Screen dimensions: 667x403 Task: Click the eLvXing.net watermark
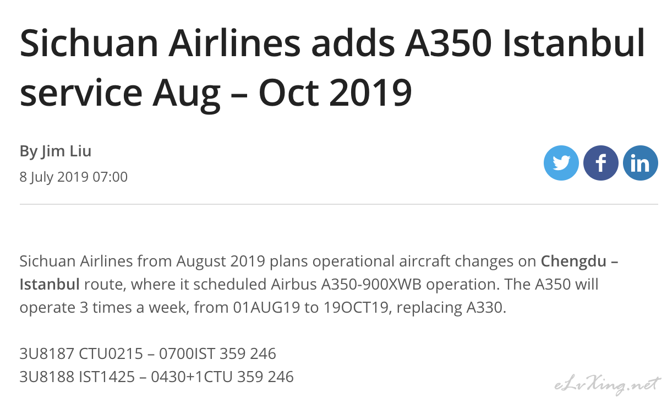605,385
